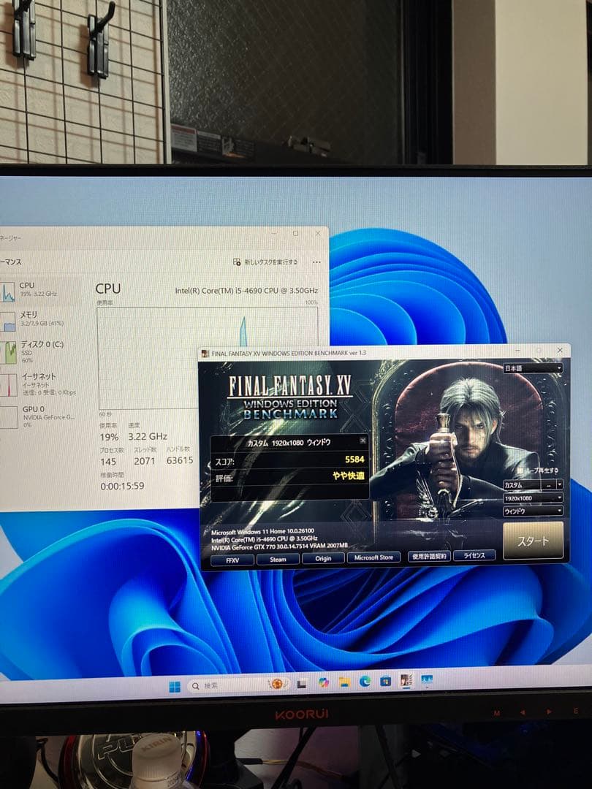Open the 日本語 language dropdown

(532, 369)
